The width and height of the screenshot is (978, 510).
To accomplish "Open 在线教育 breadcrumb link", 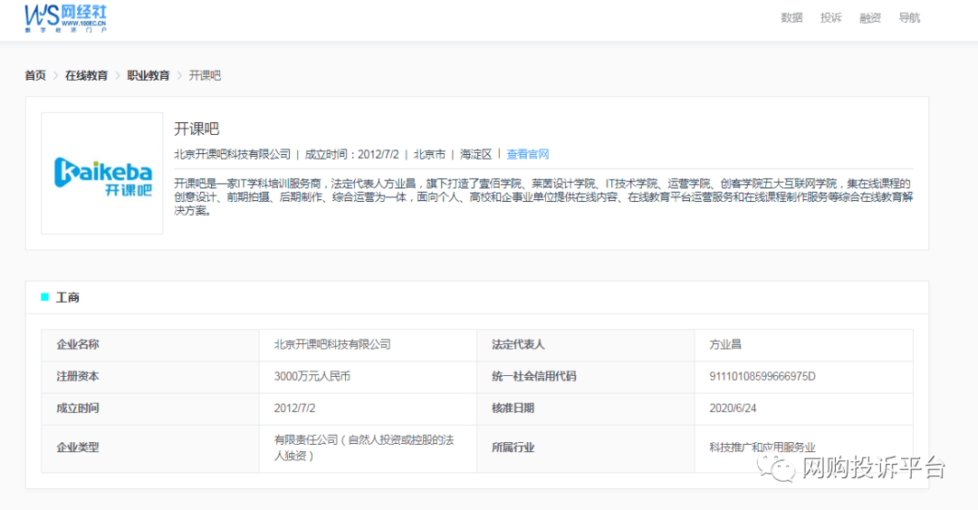I will tap(86, 75).
